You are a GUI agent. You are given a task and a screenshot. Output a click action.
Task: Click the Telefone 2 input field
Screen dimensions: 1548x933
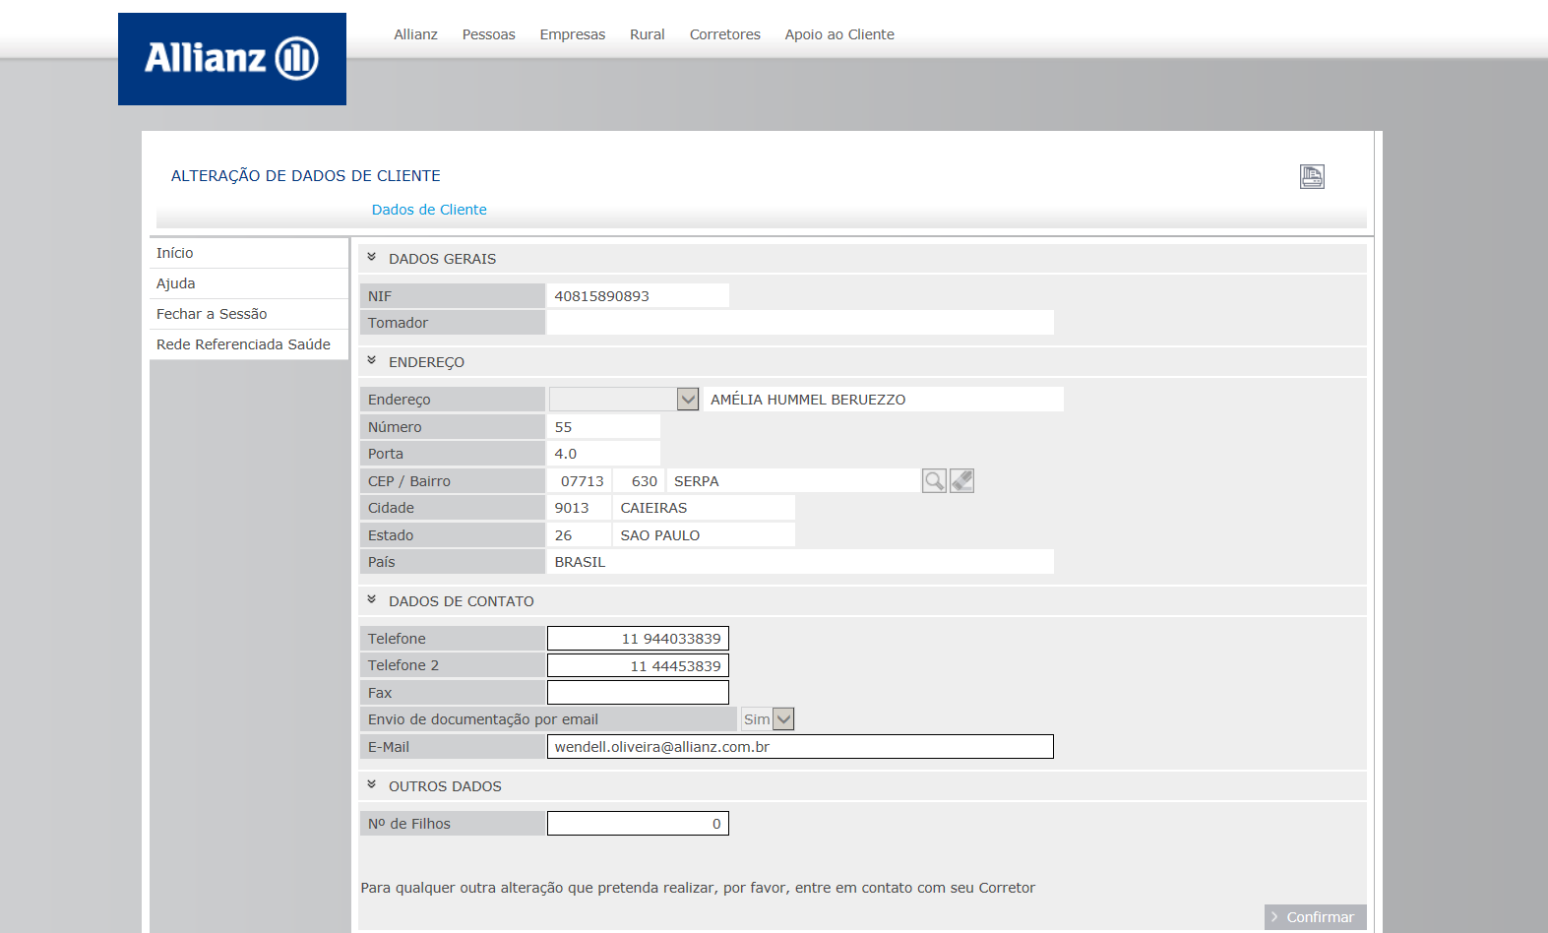(638, 666)
